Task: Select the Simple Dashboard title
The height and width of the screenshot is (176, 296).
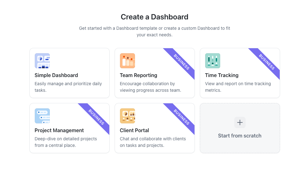Action: (56, 75)
